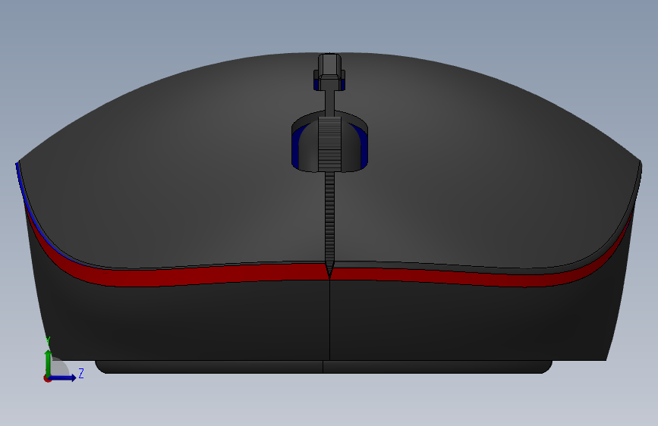Click the green Y axis arrow of the triad
This screenshot has height=426, width=658.
click(49, 362)
